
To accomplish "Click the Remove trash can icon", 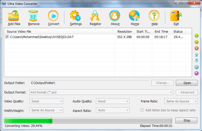I will click(x=33, y=16).
